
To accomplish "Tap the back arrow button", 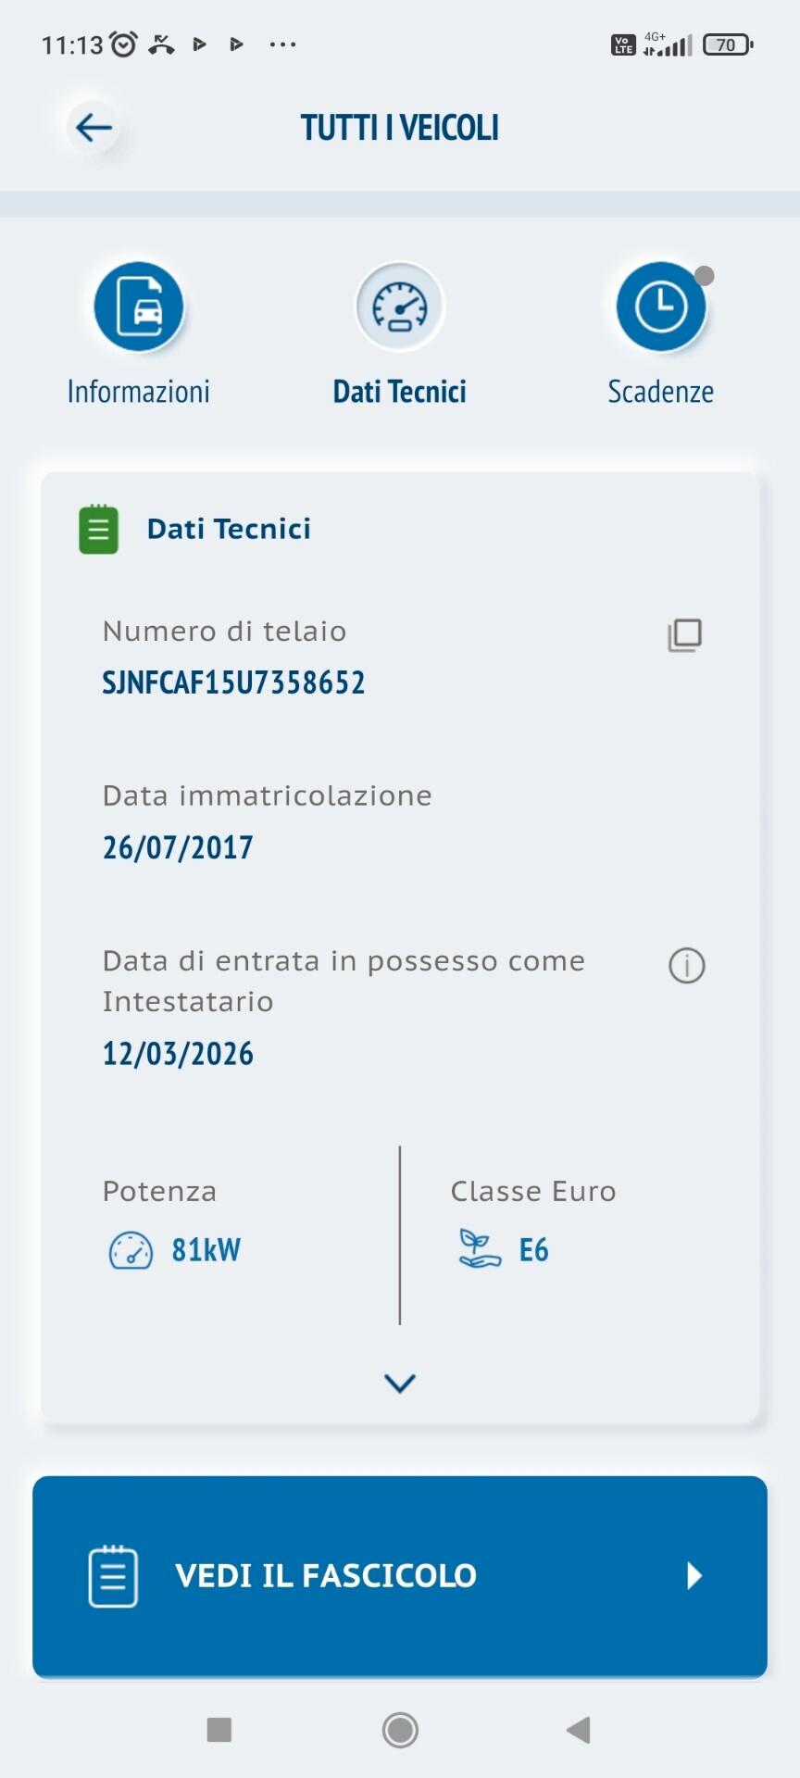I will pos(94,127).
